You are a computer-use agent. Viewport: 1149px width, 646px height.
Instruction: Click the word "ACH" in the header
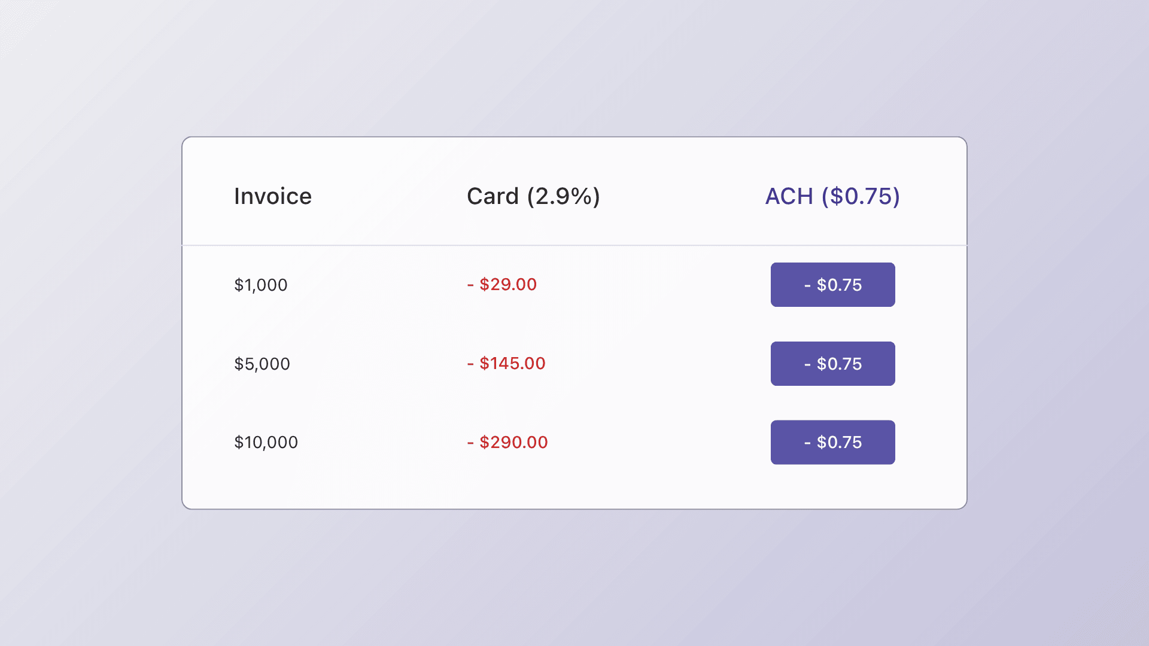tap(789, 196)
